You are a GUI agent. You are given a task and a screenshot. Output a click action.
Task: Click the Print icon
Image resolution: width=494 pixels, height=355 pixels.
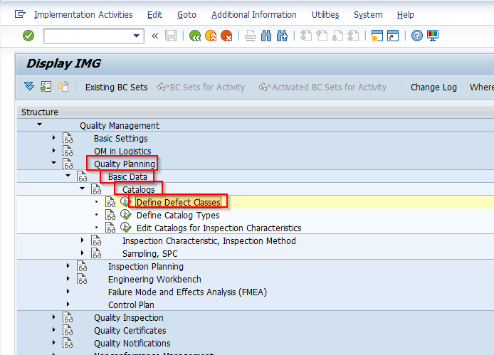click(x=251, y=36)
